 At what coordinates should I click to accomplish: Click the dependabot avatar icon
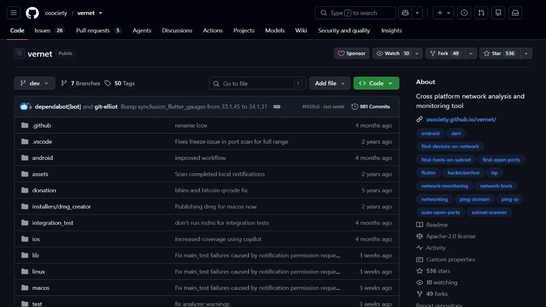tap(24, 107)
